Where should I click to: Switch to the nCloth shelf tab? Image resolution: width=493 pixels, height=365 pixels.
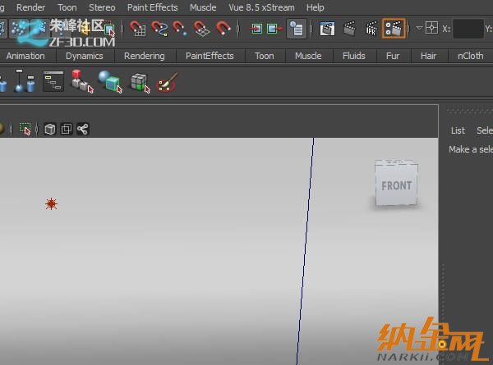pos(470,56)
